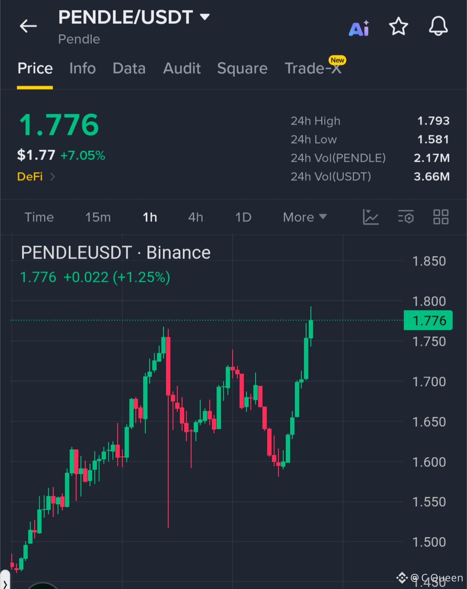This screenshot has height=589, width=467.
Task: Tap the 1.500 price axis label
Action: click(x=429, y=542)
